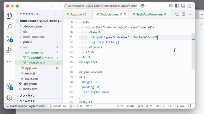Screen dimensions: 204x114
Task: Click the editor's vertical scrollbar thumb
Action: [193, 51]
